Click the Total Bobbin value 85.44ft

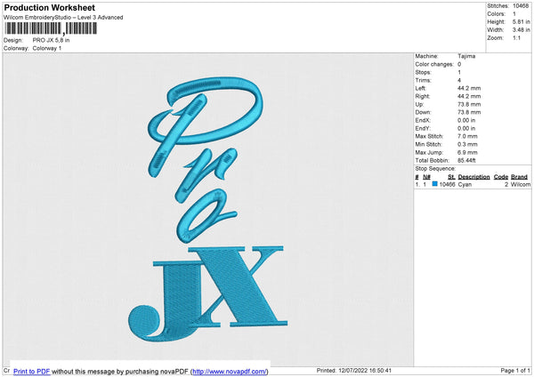[x=466, y=160]
